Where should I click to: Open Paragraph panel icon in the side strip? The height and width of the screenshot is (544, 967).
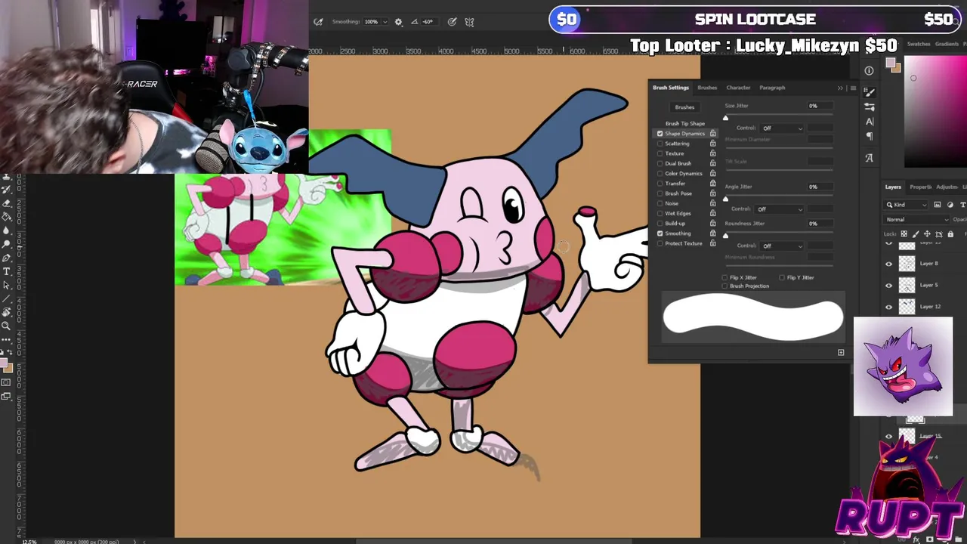point(869,136)
